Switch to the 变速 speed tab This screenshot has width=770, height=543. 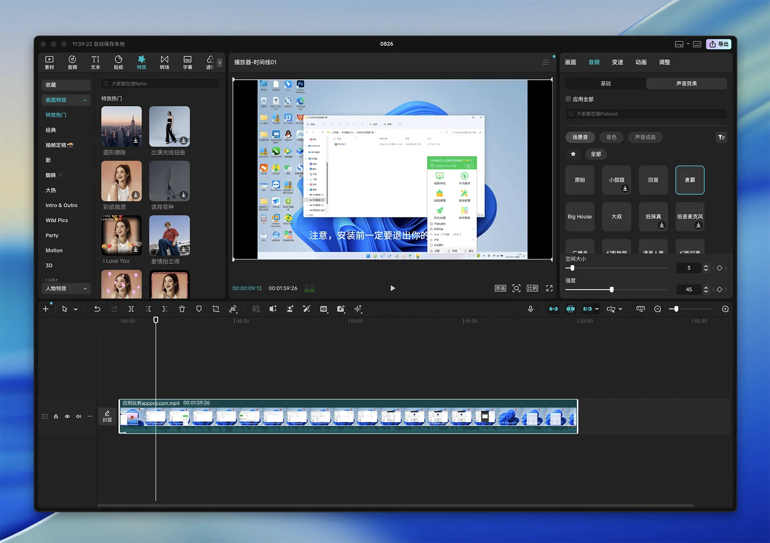click(x=617, y=62)
